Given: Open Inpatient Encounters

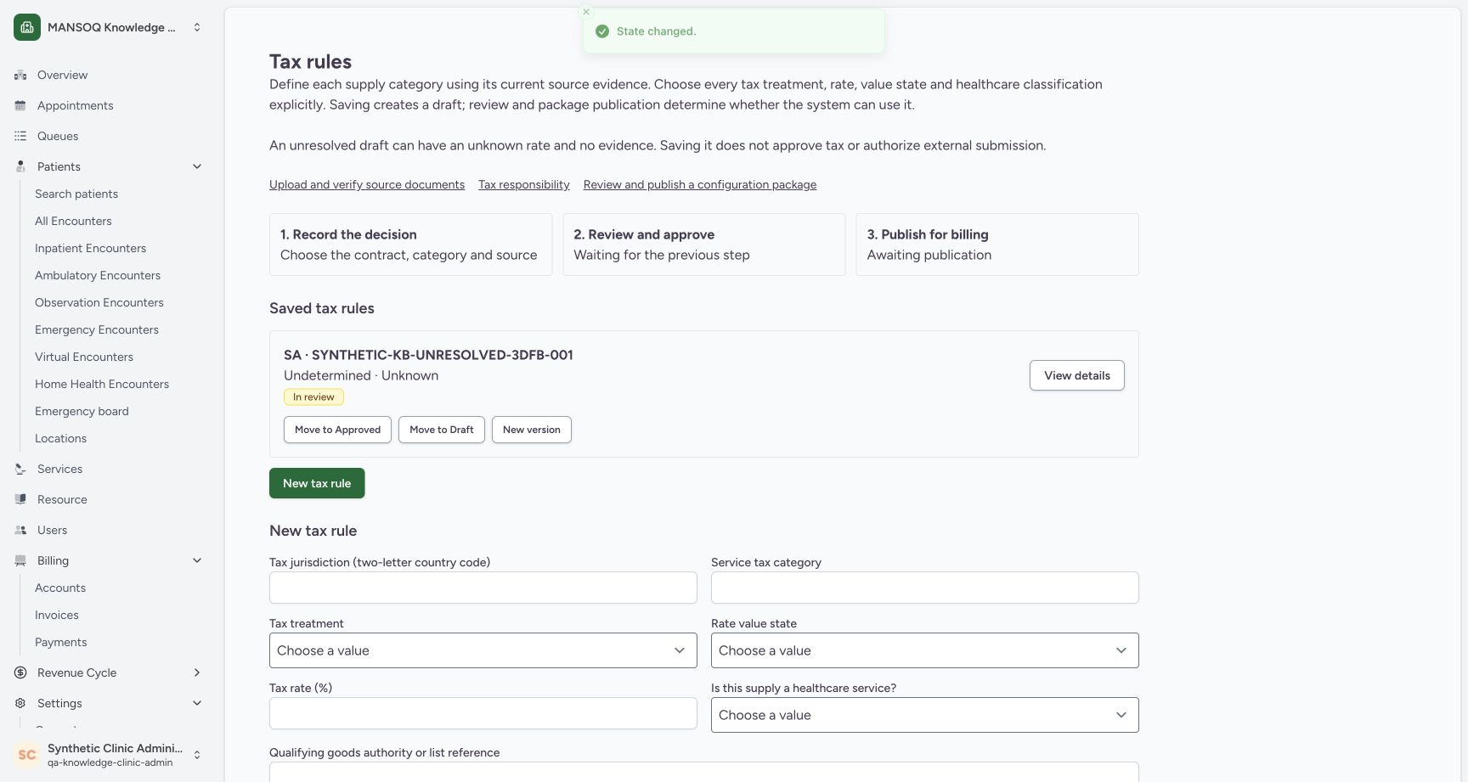Looking at the screenshot, I should click(x=90, y=248).
